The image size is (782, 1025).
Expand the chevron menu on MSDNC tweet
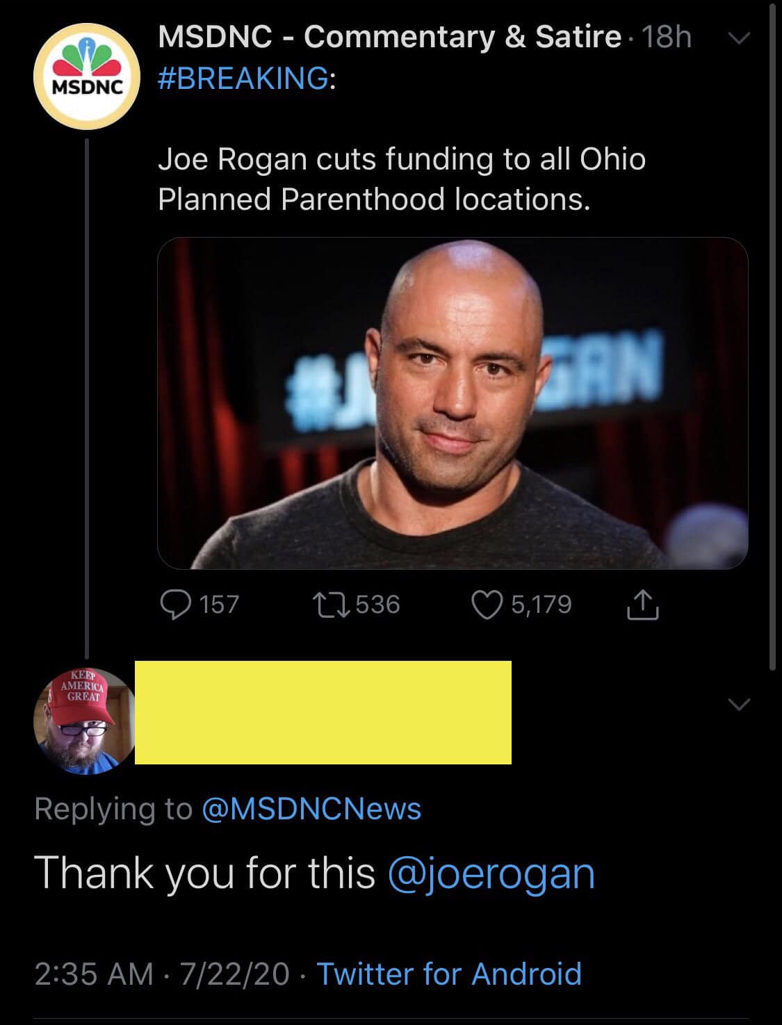(x=739, y=39)
